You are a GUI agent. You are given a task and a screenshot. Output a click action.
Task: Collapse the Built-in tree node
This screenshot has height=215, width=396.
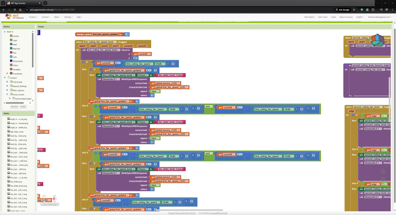(x=5, y=32)
